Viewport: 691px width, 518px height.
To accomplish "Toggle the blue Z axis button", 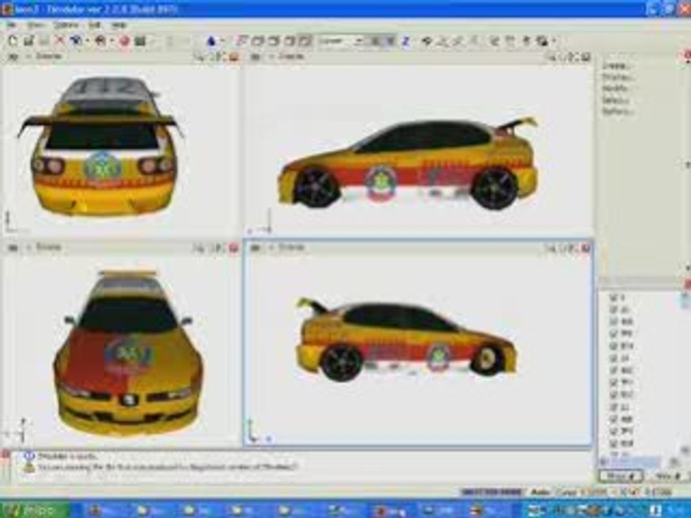I will pyautogui.click(x=405, y=41).
